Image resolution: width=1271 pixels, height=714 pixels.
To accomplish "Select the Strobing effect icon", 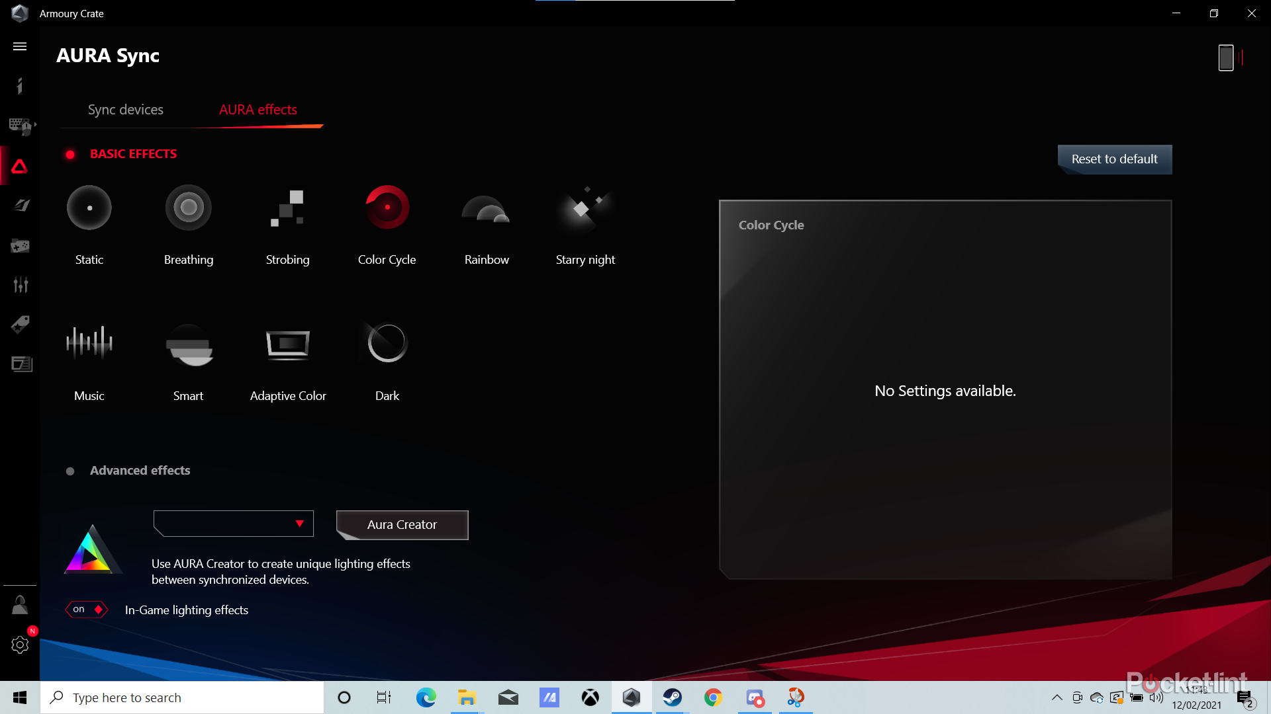I will coord(287,208).
